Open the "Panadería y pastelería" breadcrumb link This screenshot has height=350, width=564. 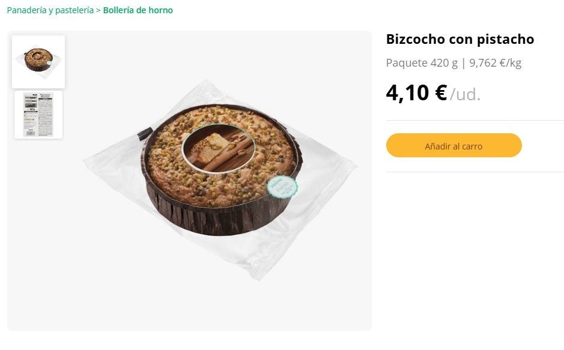[50, 10]
